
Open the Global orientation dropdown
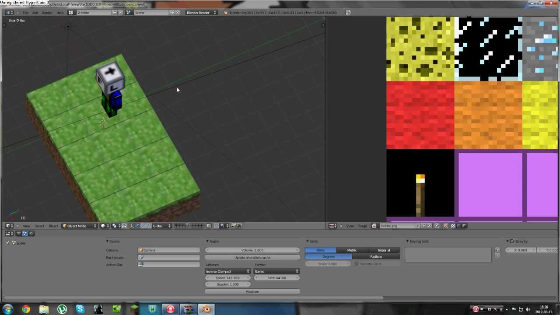click(x=162, y=226)
